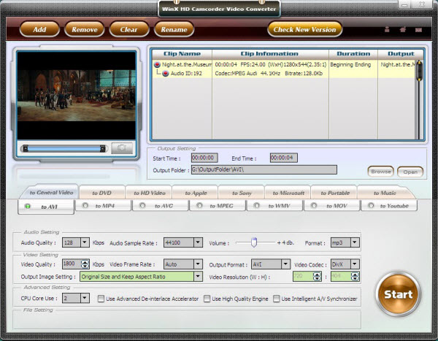This screenshot has width=438, height=341.
Task: Click the video preview thumbnail
Action: click(76, 96)
